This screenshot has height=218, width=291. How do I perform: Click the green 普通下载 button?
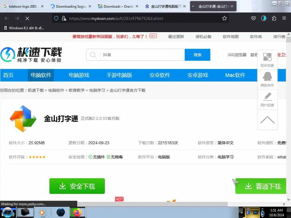click(x=261, y=186)
